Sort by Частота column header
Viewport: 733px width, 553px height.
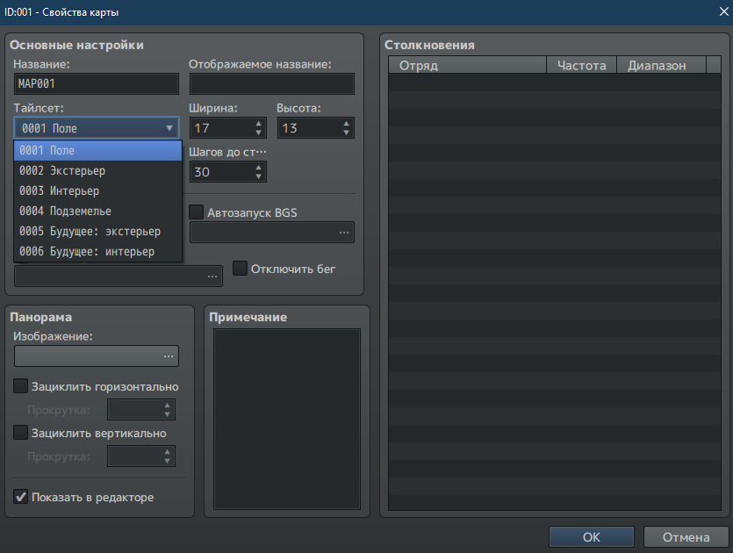(581, 65)
